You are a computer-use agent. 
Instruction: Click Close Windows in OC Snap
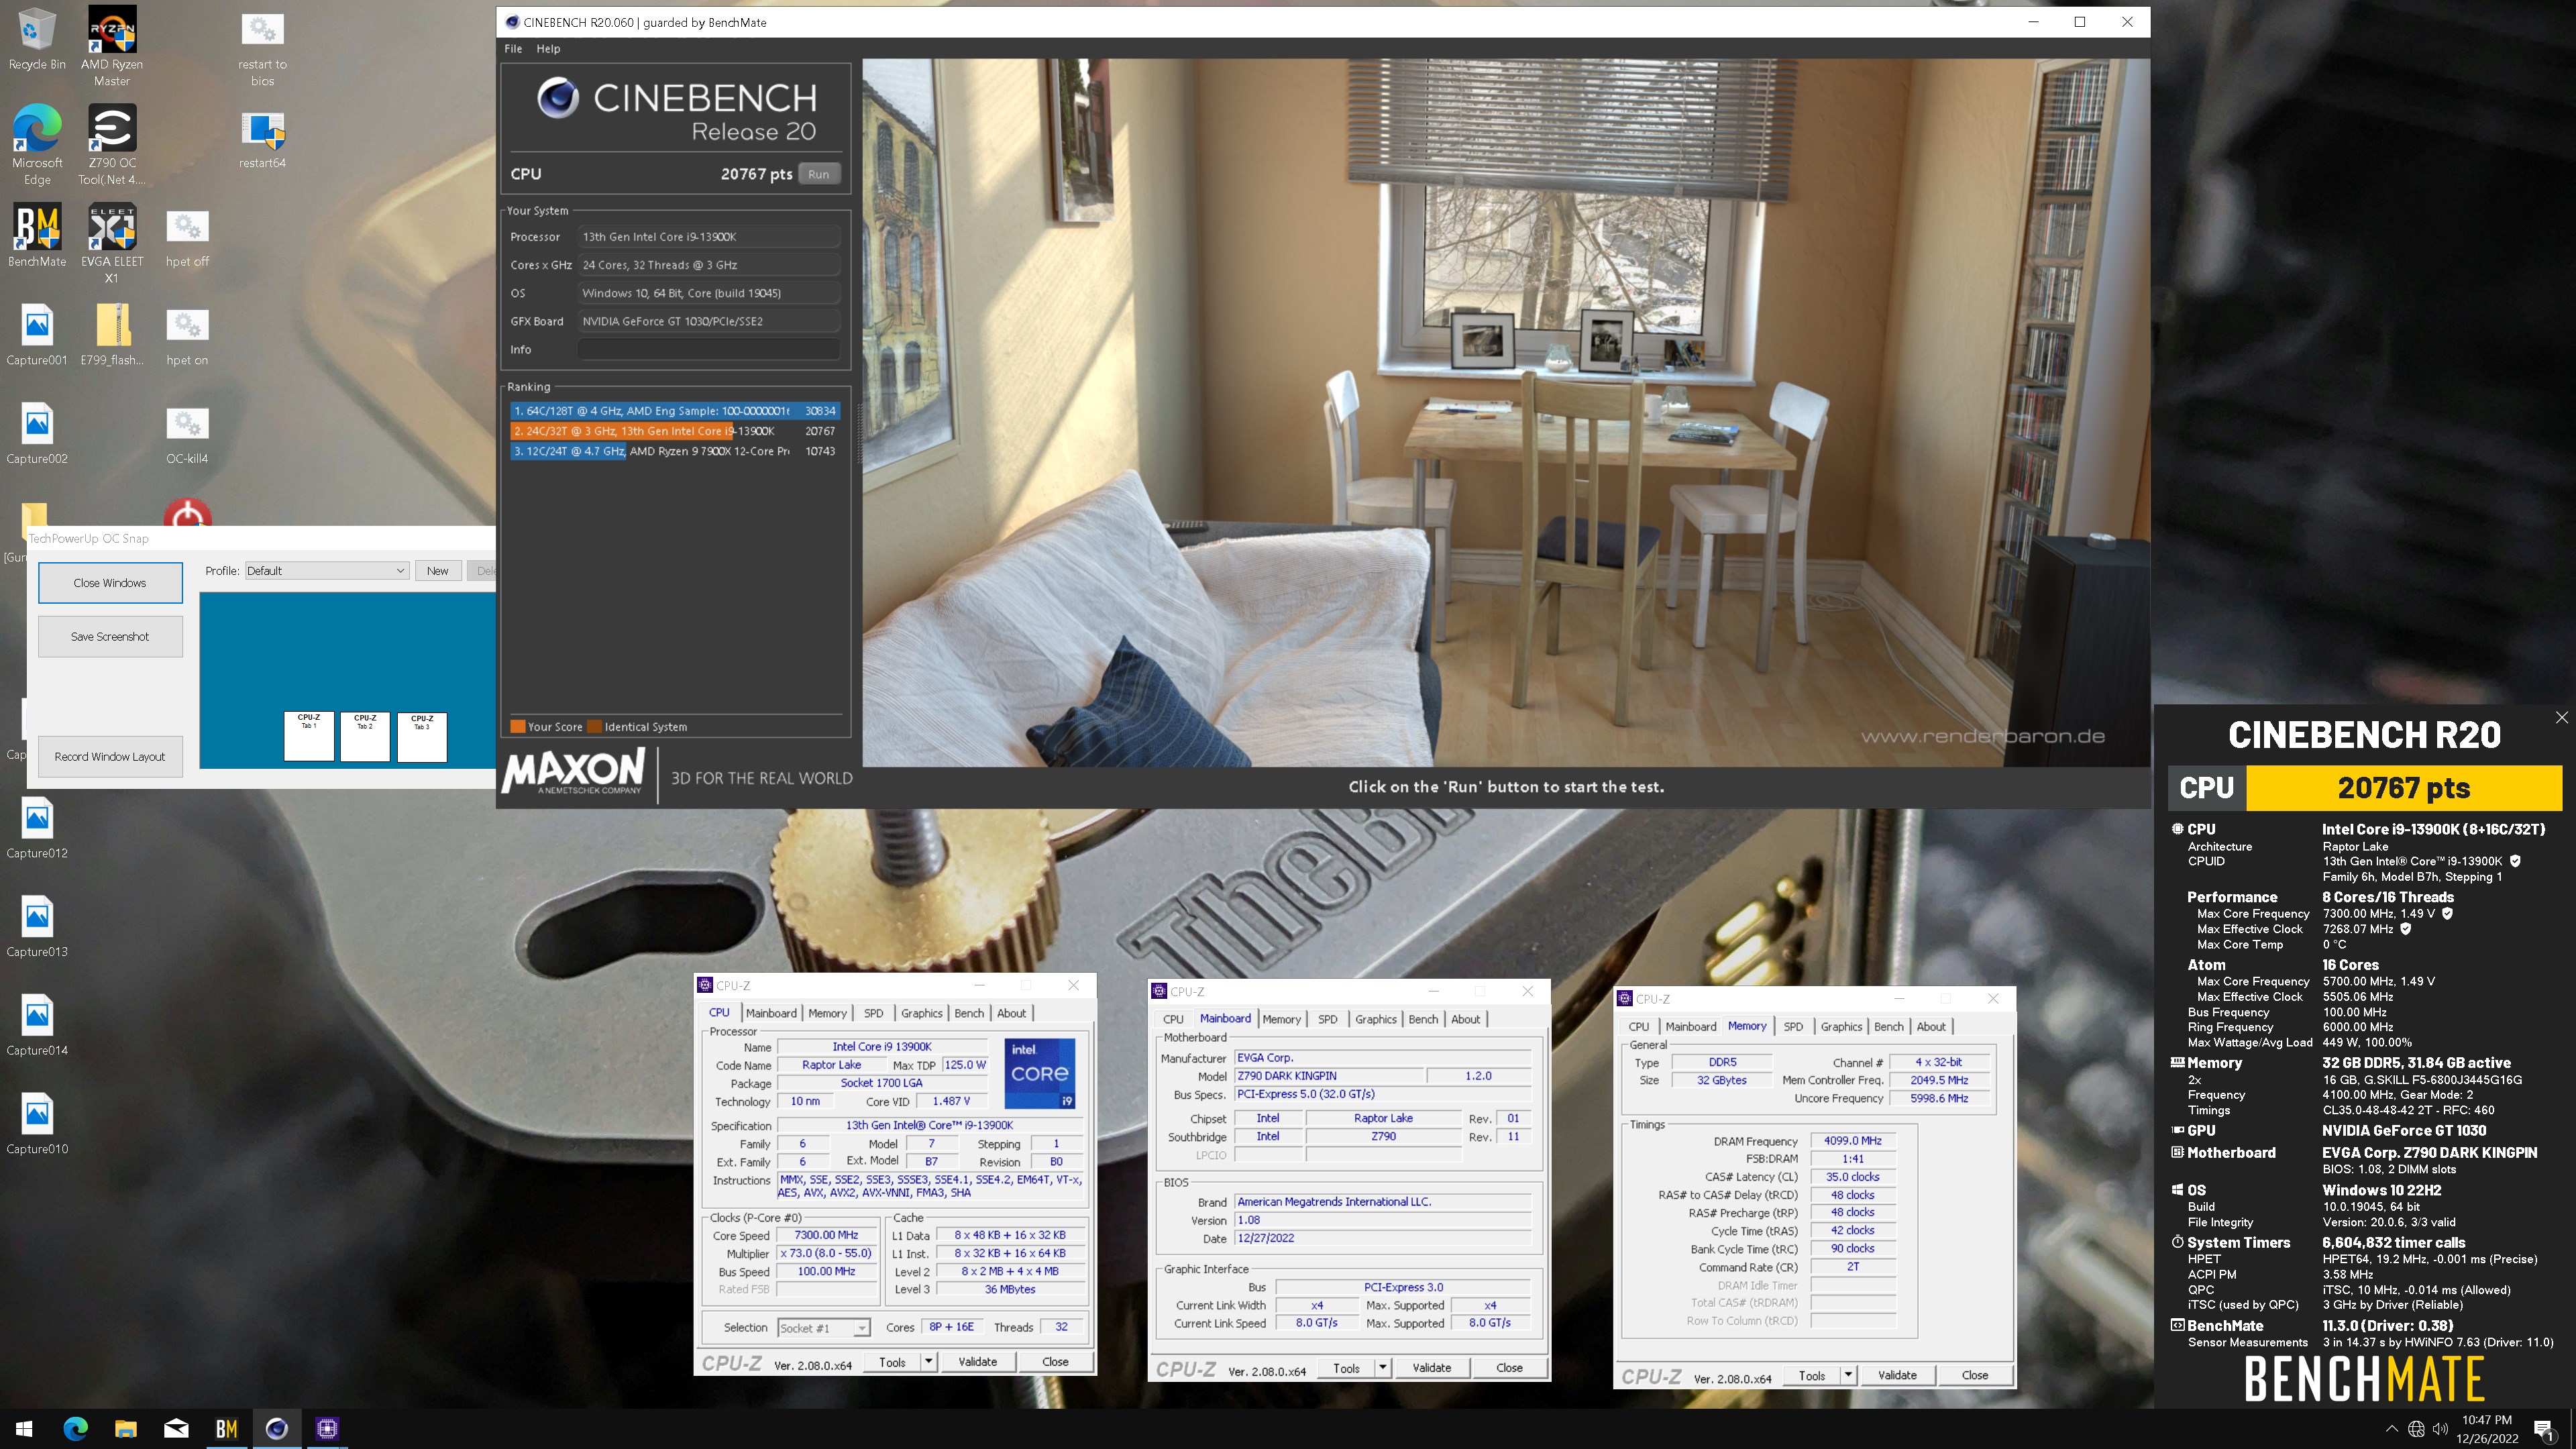(x=110, y=583)
